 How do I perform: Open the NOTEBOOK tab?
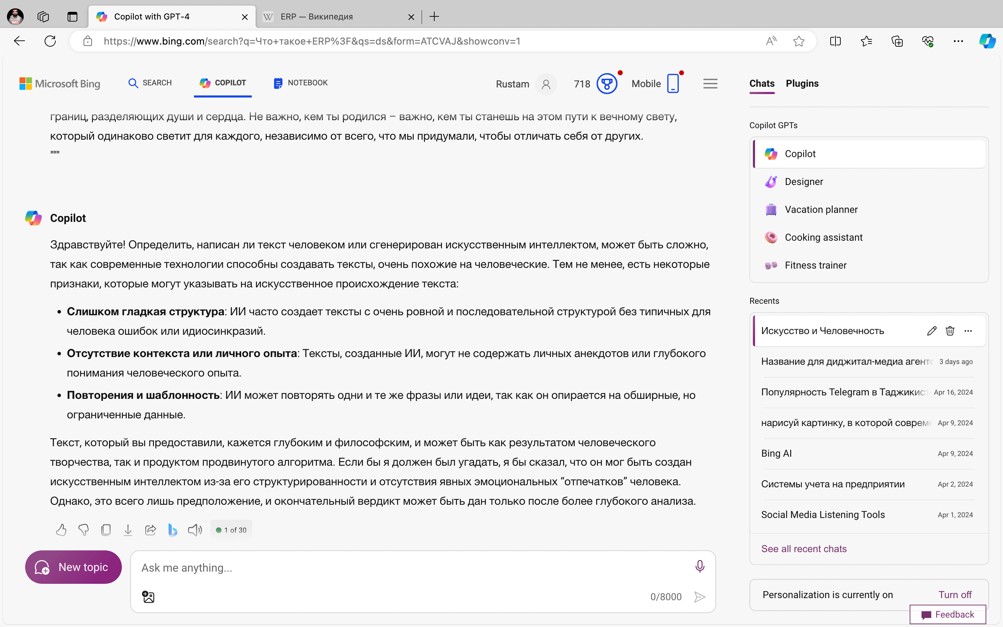pyautogui.click(x=301, y=83)
